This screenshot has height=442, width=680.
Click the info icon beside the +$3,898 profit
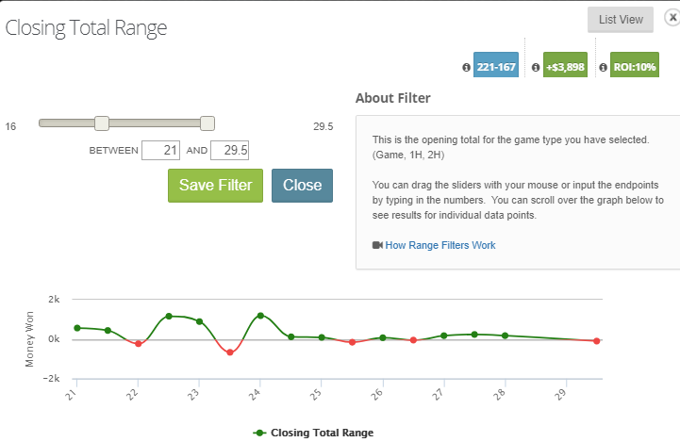tap(536, 68)
